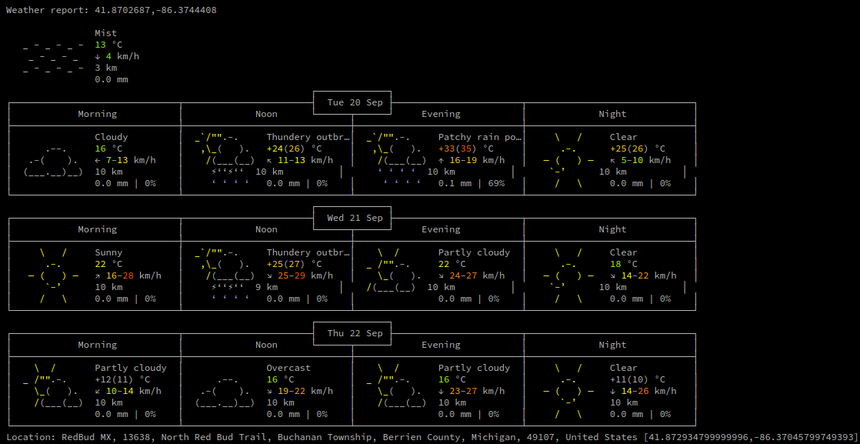The height and width of the screenshot is (444, 860).
Task: Click the '+24(26) °C' temperature
Action: (295, 149)
